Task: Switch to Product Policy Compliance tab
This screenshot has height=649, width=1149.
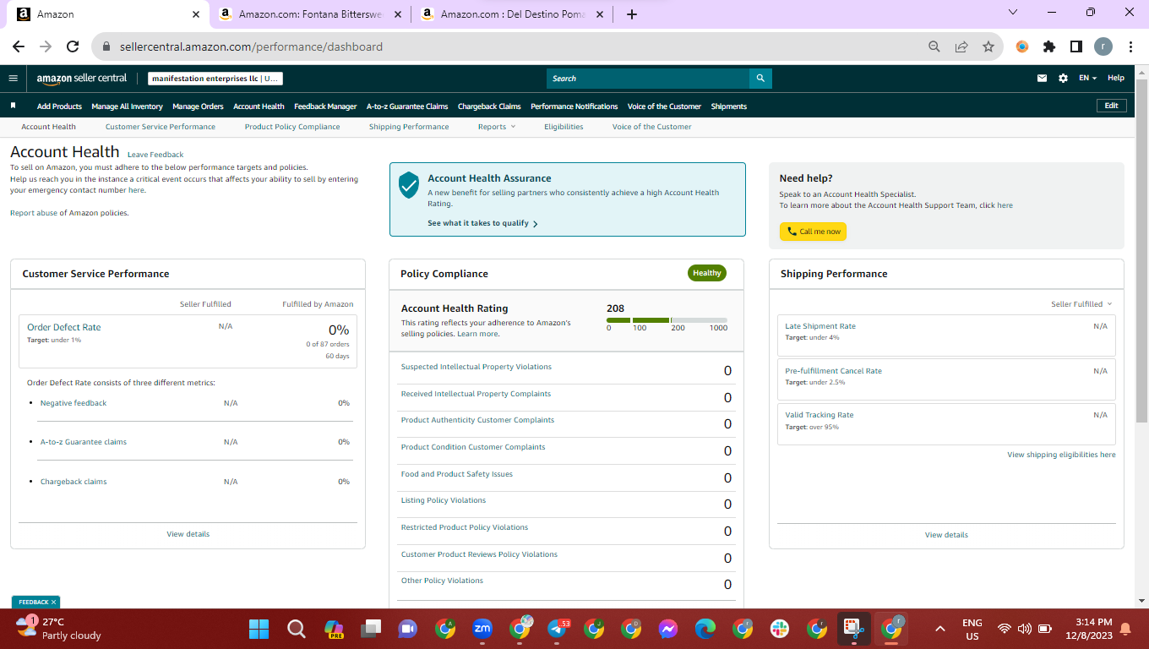Action: pos(292,127)
